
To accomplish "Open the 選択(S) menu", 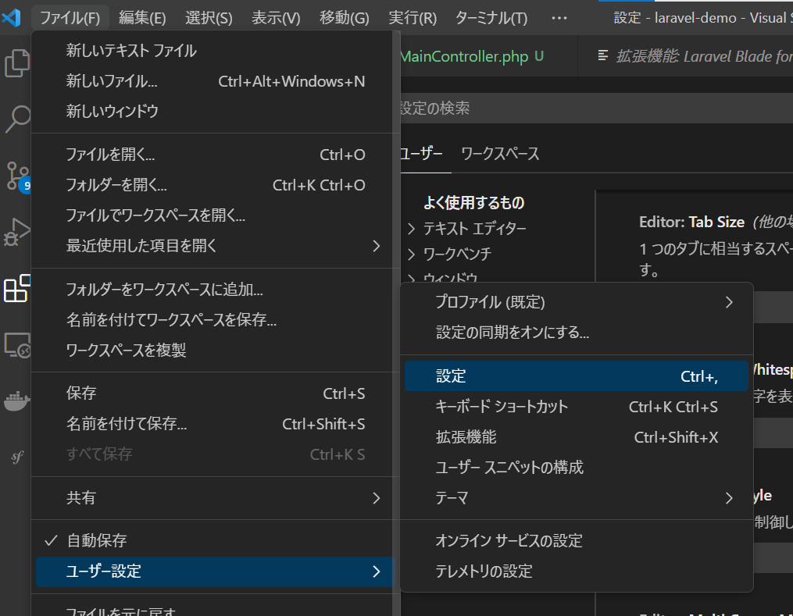I will pyautogui.click(x=209, y=18).
